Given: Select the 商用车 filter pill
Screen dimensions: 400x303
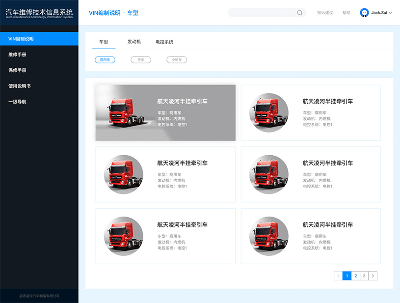Looking at the screenshot, I should tap(105, 60).
